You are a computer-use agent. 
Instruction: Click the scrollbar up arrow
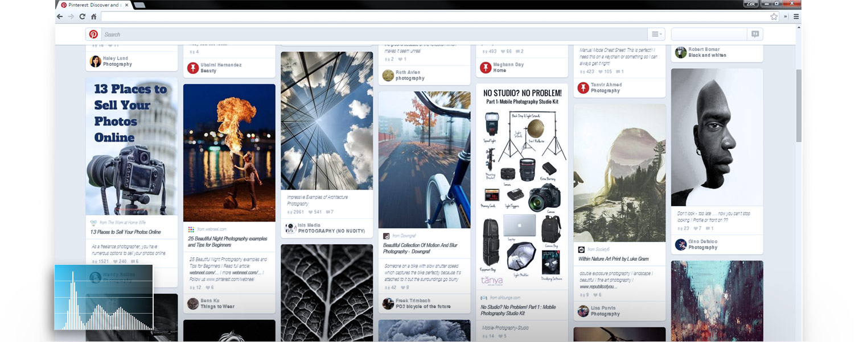click(x=799, y=27)
